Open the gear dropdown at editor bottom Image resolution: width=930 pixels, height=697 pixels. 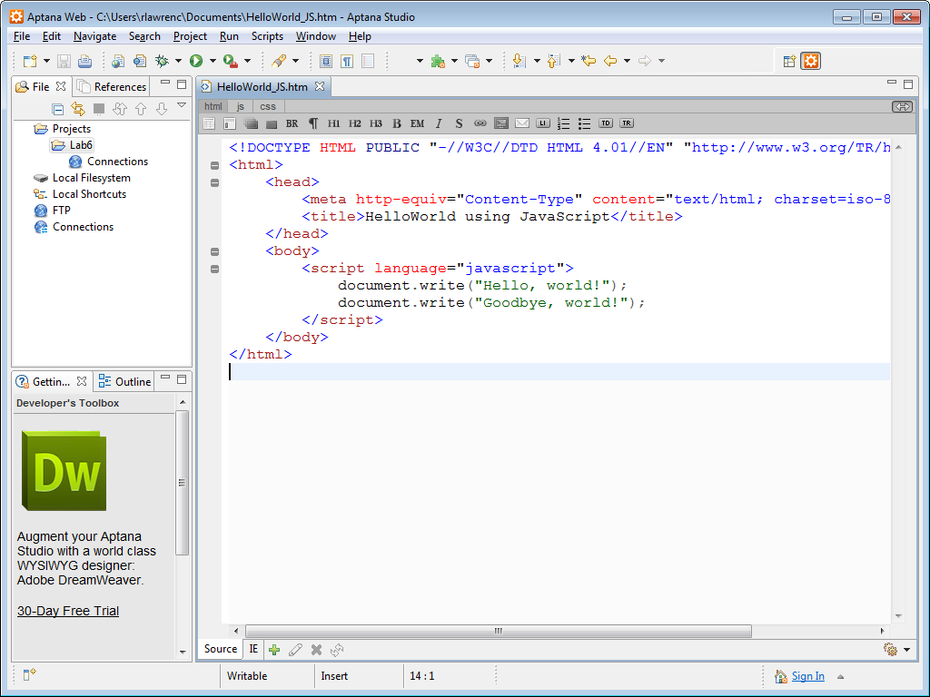point(907,650)
